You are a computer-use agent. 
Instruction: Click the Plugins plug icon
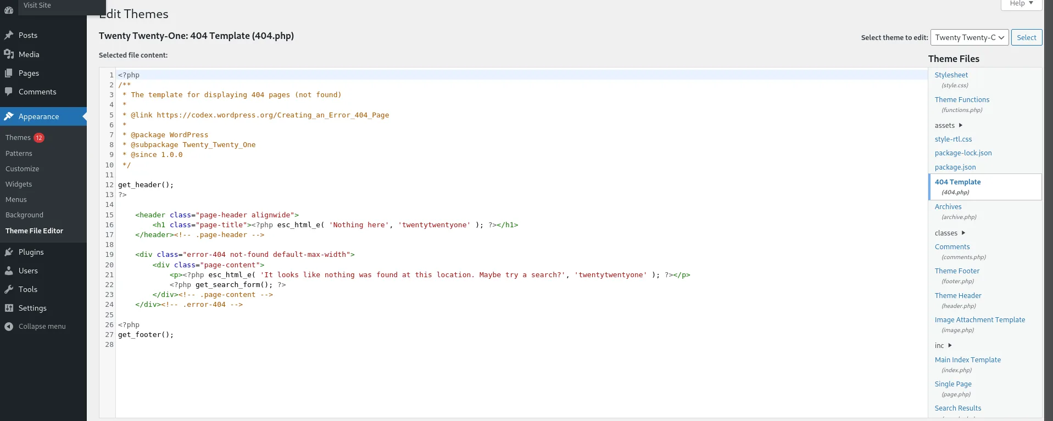(9, 252)
